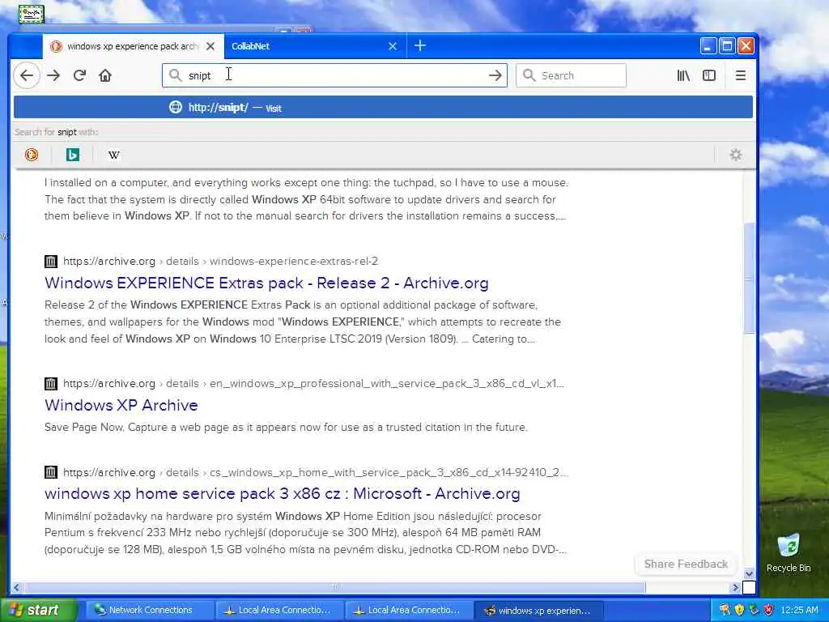829x622 pixels.
Task: Open the browser home page
Action: pyautogui.click(x=105, y=75)
